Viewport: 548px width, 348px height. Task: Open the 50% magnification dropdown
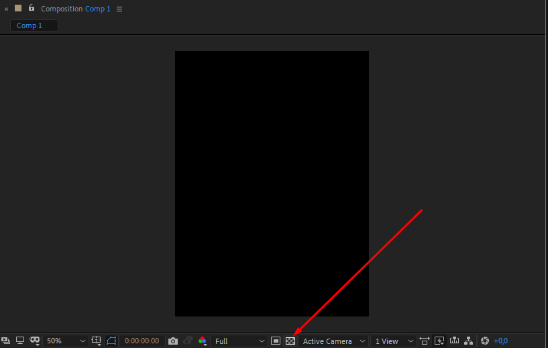pyautogui.click(x=65, y=341)
